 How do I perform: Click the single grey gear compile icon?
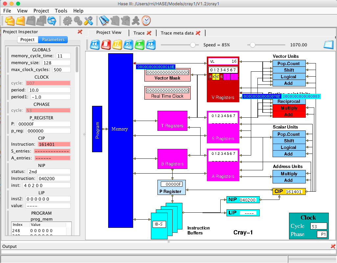click(67, 21)
